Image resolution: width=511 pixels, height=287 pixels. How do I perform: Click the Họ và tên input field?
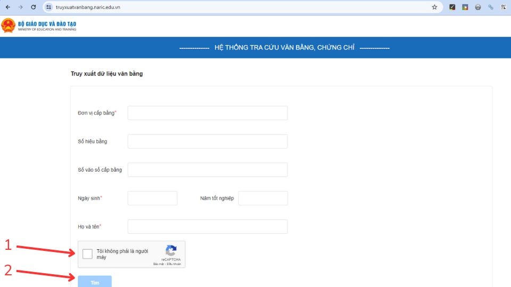coord(208,226)
